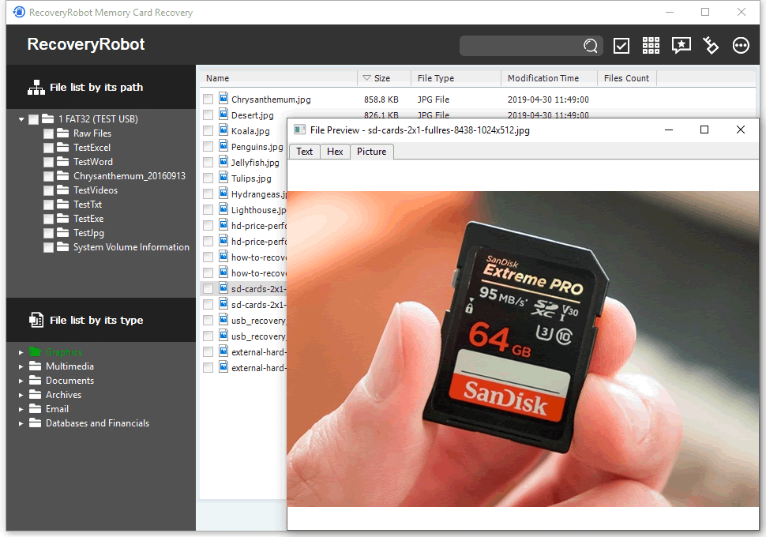
Task: Switch to the Hex preview tab
Action: tap(335, 152)
